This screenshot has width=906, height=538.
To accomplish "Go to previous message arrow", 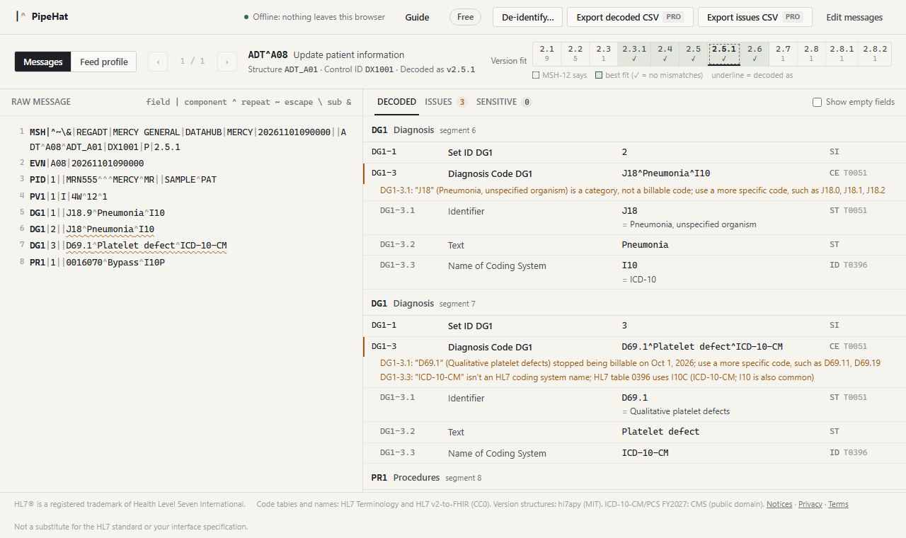I will pos(158,62).
